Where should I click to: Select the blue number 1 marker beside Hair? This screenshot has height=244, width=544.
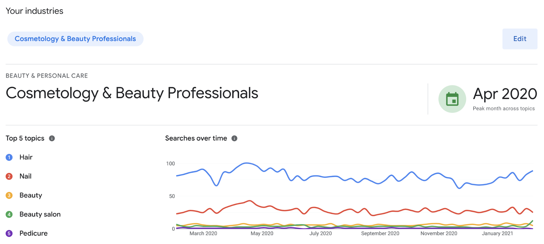[x=9, y=157]
